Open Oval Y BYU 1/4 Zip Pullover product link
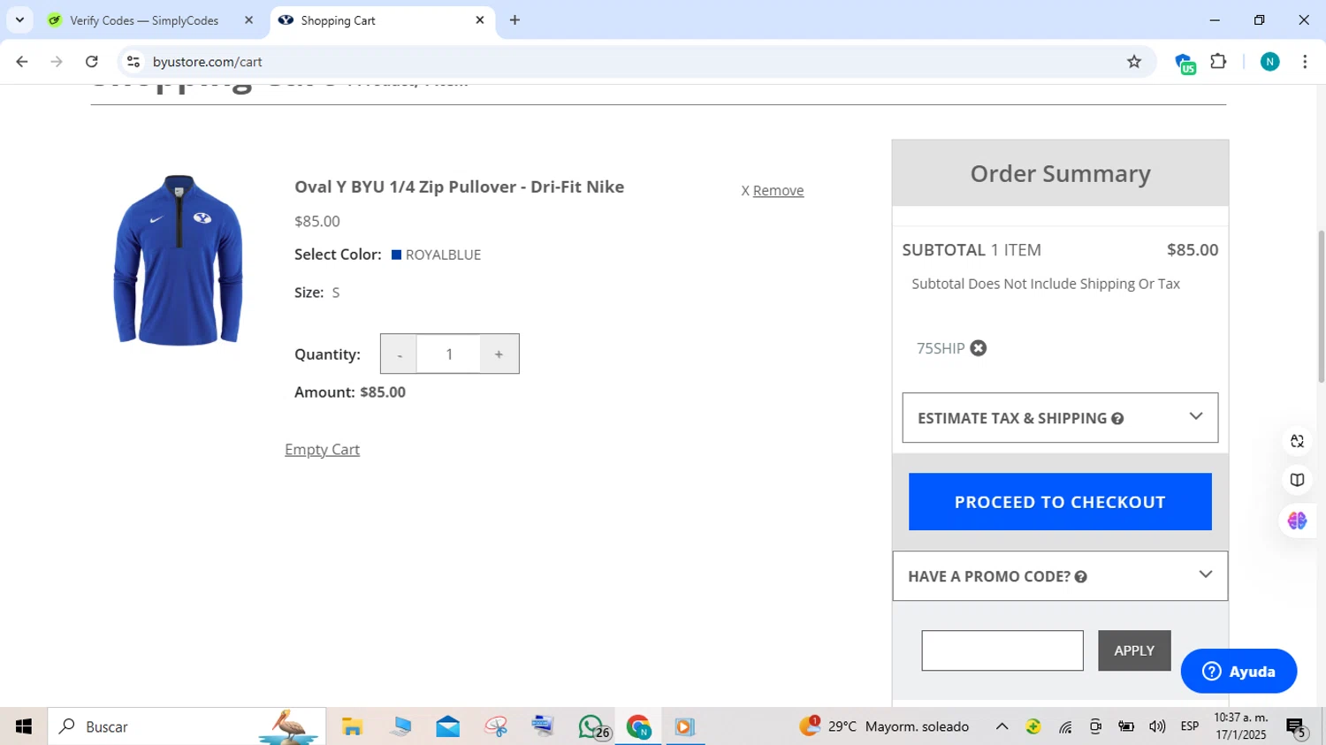1326x745 pixels. [x=459, y=187]
